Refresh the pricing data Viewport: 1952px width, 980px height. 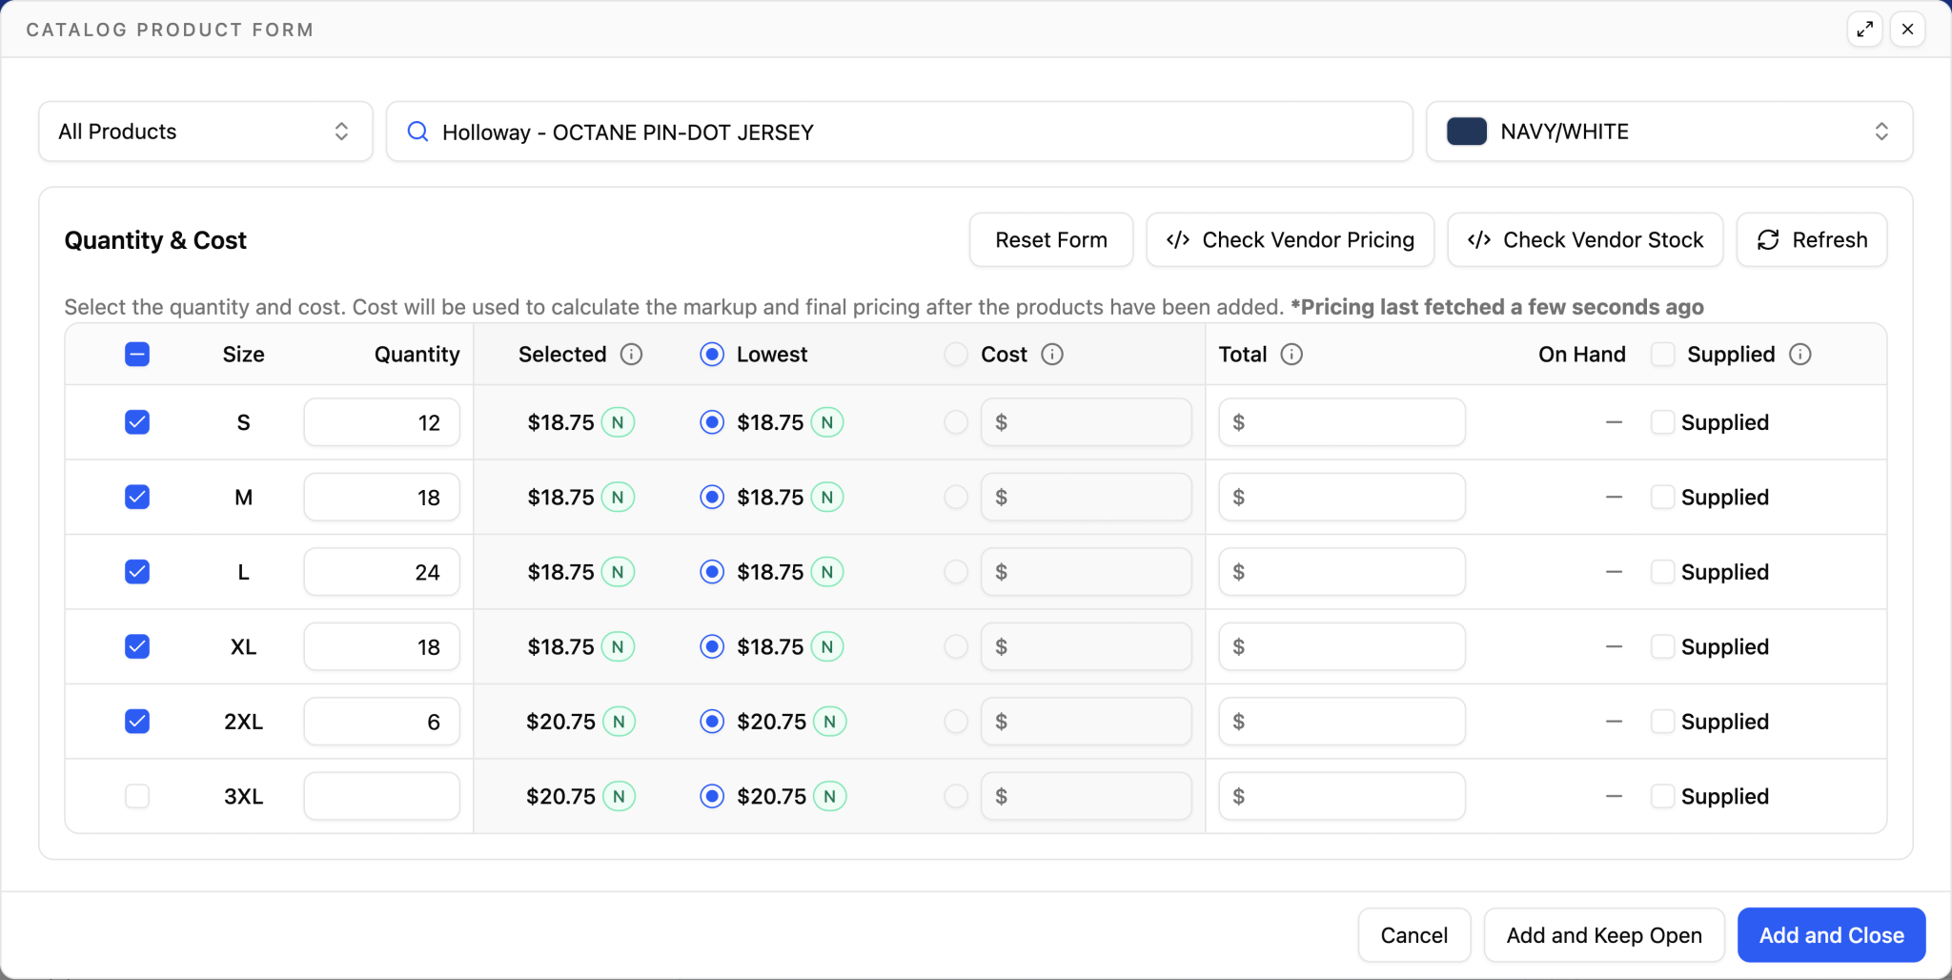pyautogui.click(x=1812, y=240)
